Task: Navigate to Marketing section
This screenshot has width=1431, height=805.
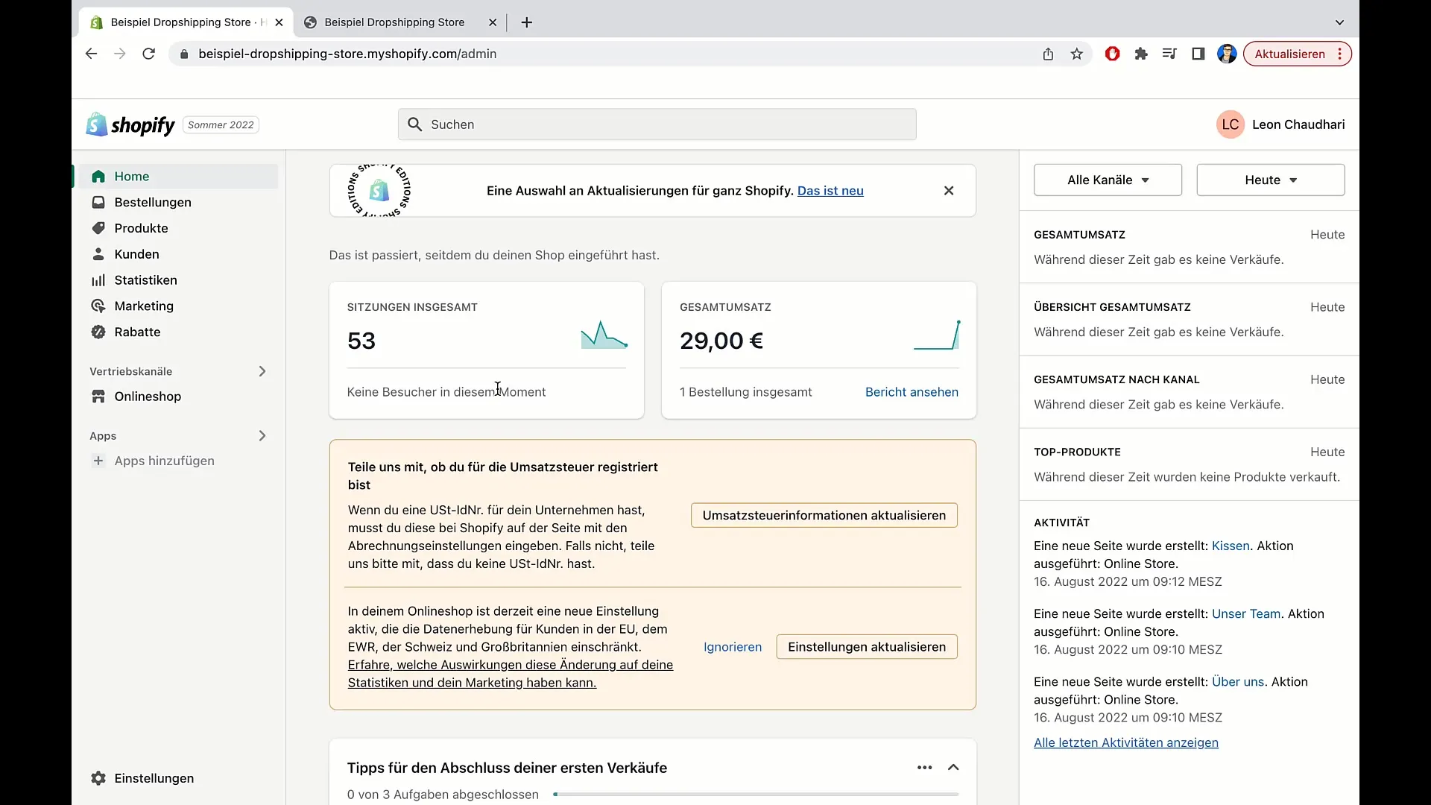Action: pyautogui.click(x=144, y=306)
